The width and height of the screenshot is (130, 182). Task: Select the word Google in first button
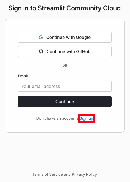click(x=83, y=38)
